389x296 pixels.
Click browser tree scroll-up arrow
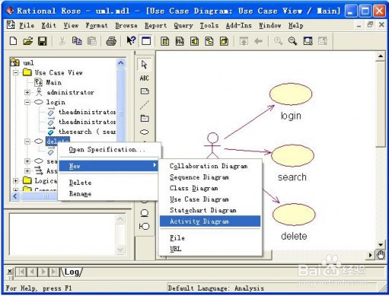point(121,62)
